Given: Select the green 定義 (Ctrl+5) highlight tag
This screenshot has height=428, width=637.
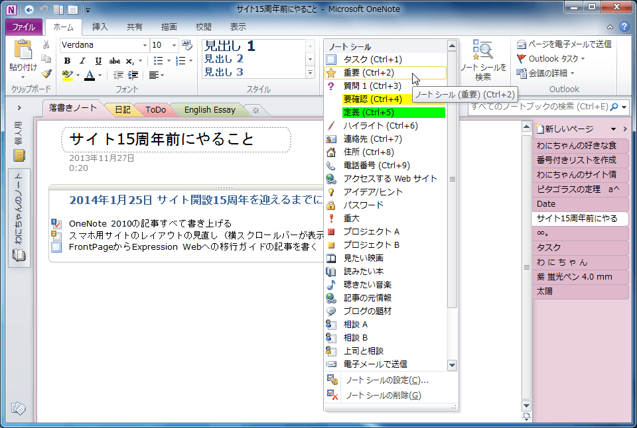Looking at the screenshot, I should [x=385, y=113].
